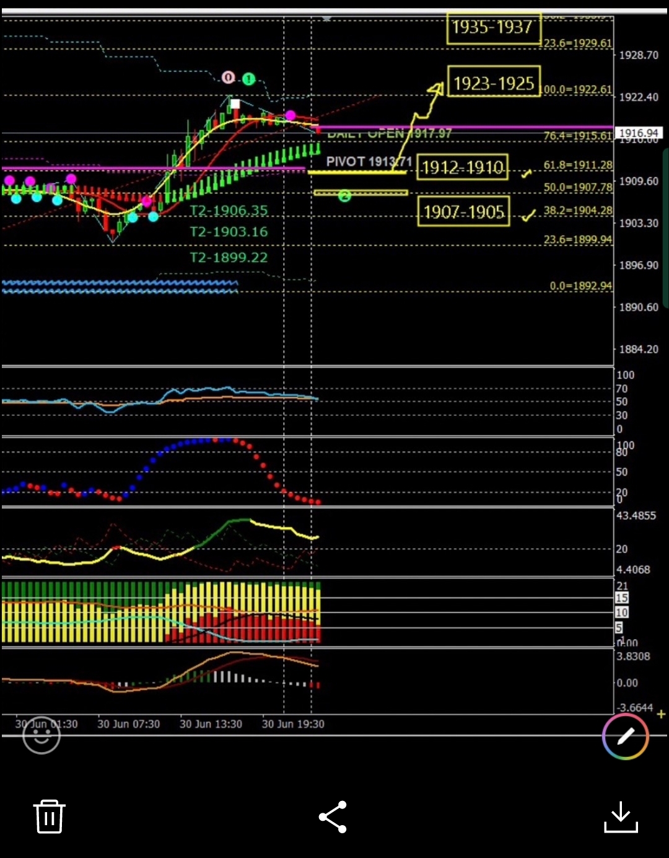
Task: Click the 76.4=1915.61 Fibonacci level
Action: (577, 136)
